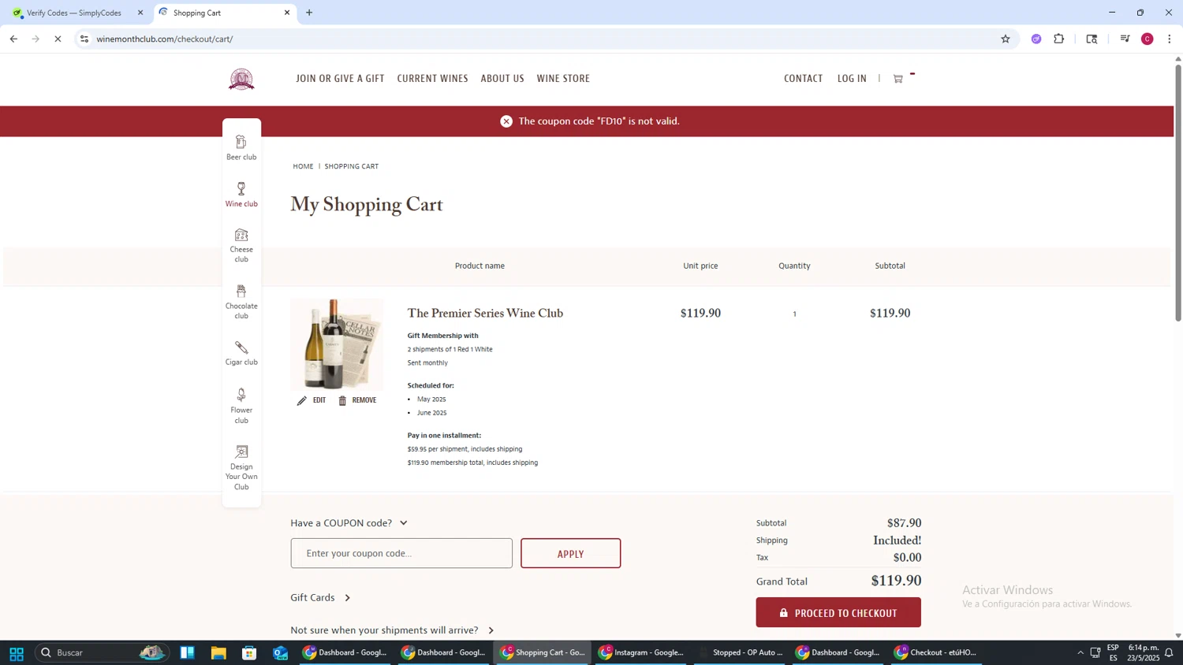Dismiss the invalid coupon error X icon
The image size is (1183, 665).
click(x=506, y=121)
